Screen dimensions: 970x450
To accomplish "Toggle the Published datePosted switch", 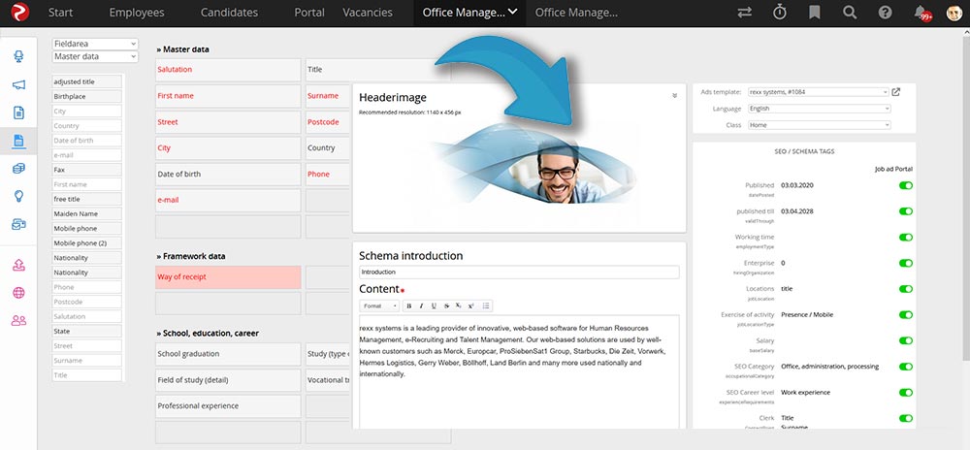I will click(x=906, y=185).
